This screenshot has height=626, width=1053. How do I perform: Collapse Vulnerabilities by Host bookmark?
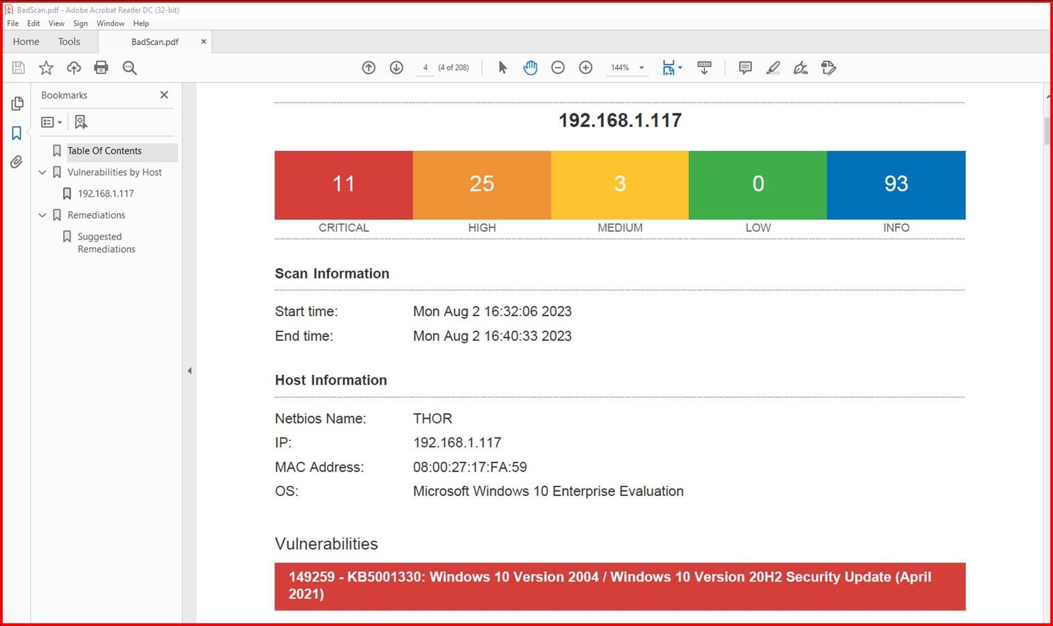(x=42, y=172)
